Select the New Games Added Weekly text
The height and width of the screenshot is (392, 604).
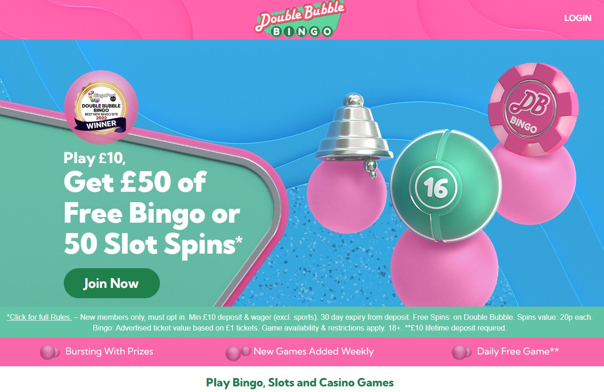point(314,351)
